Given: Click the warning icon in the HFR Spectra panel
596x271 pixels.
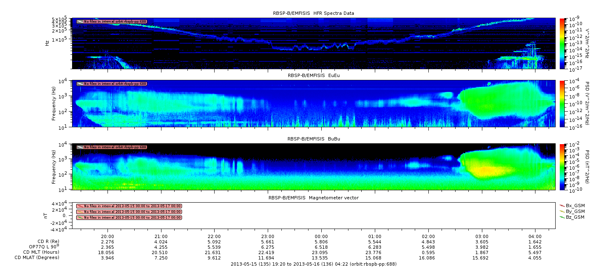Looking at the screenshot, I should click(x=80, y=21).
